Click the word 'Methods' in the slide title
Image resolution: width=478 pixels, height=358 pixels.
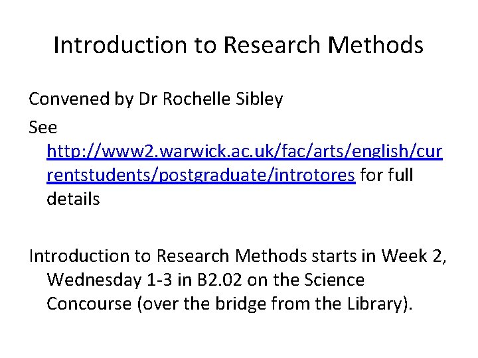(376, 45)
